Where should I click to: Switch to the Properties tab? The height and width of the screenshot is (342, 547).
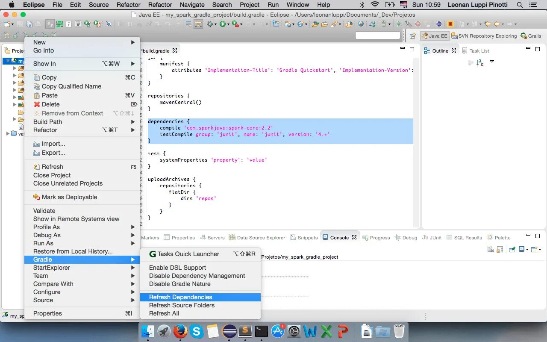(179, 238)
